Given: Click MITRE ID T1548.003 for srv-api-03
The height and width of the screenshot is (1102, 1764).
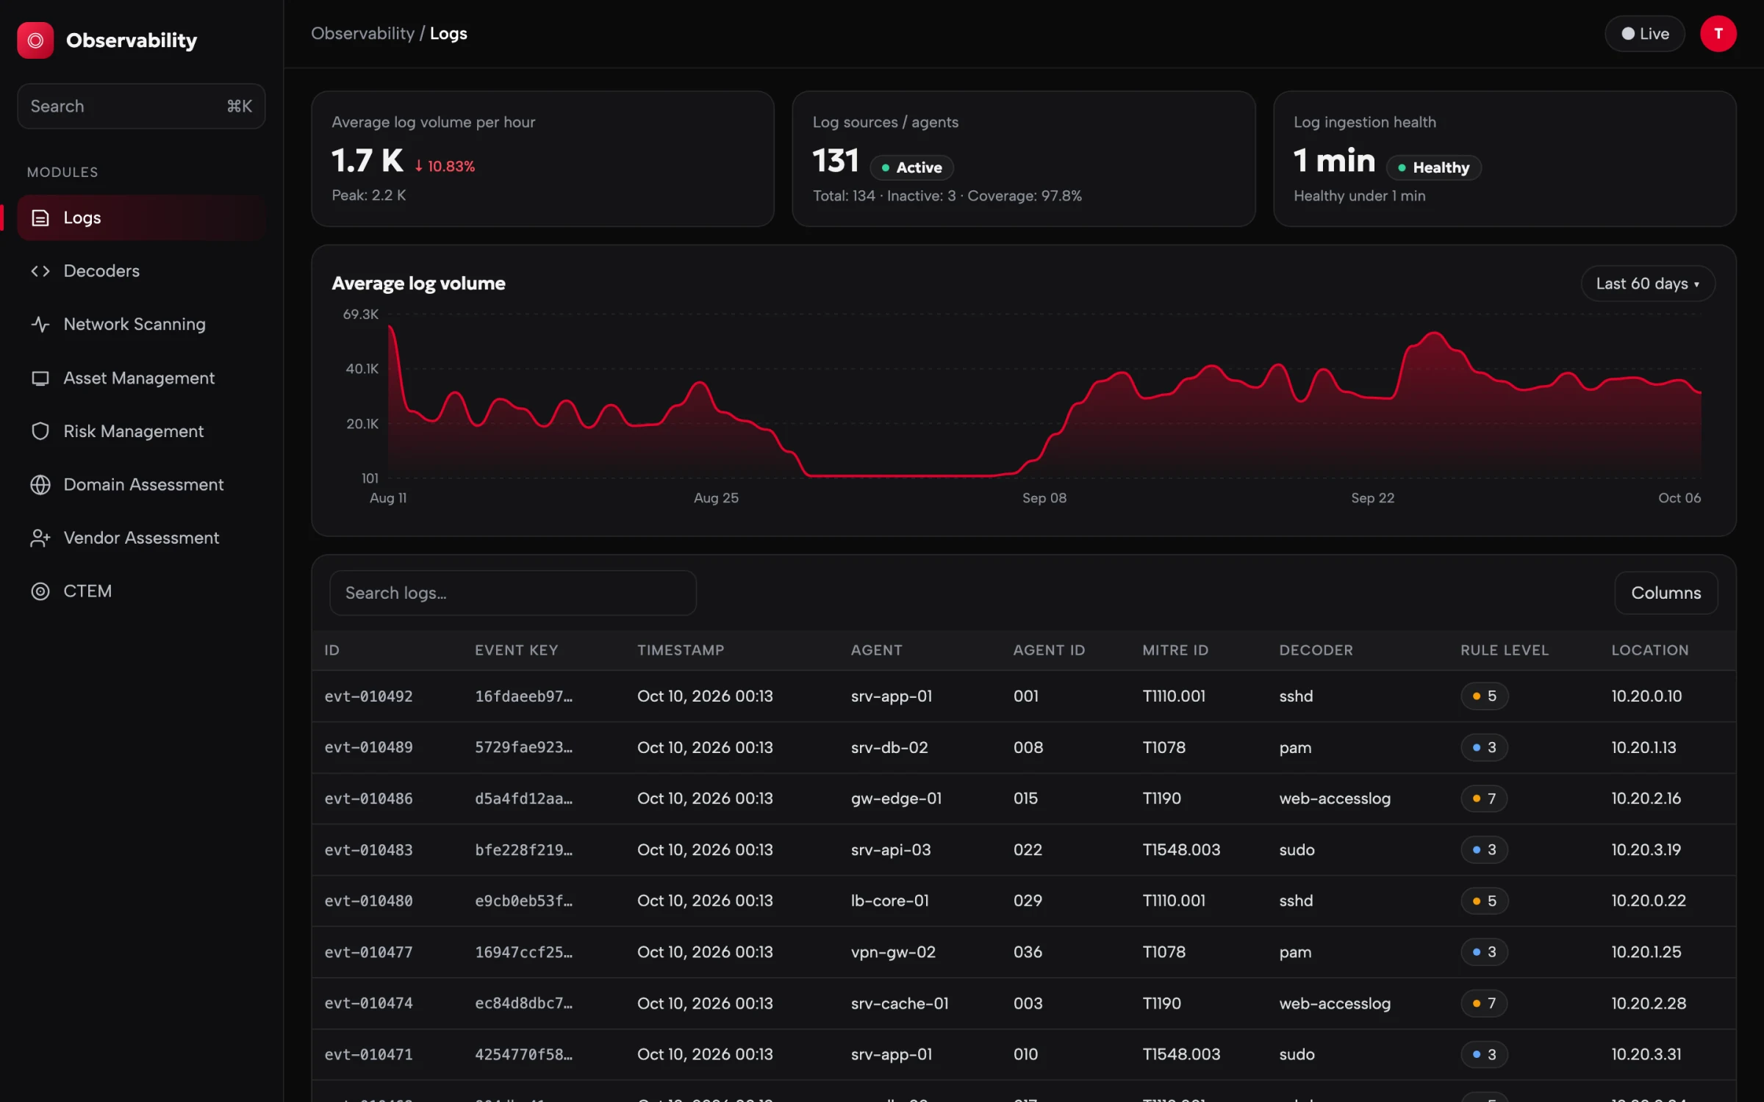Looking at the screenshot, I should [1180, 850].
